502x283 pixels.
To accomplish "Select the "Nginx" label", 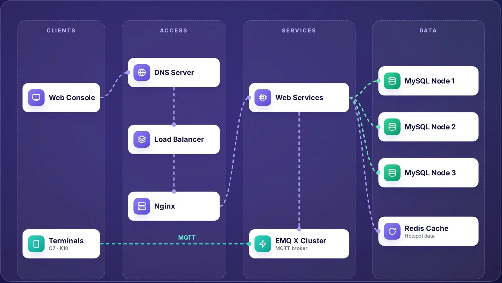I will (165, 206).
